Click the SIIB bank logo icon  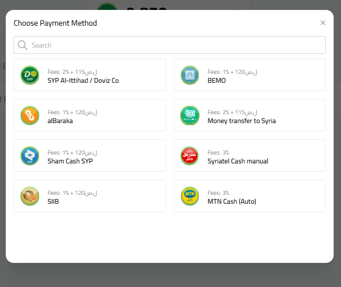tap(30, 196)
